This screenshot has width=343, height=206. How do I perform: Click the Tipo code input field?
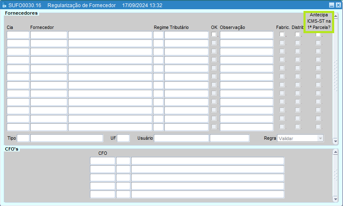click(23, 138)
